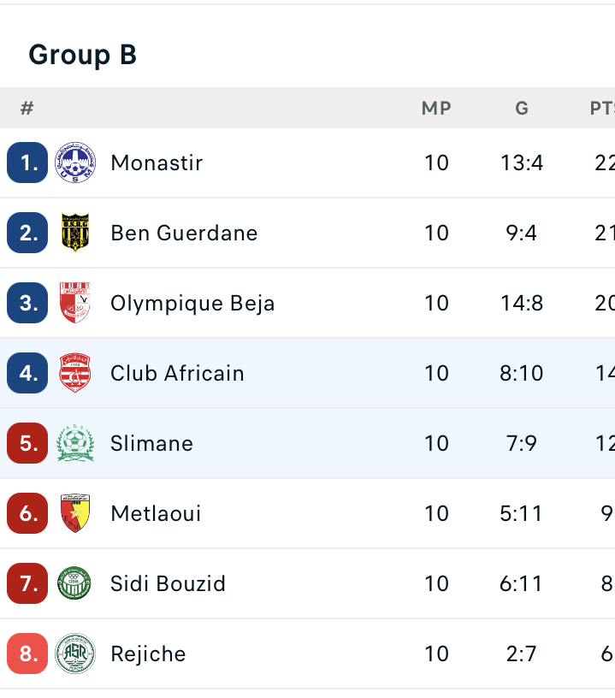615x698 pixels.
Task: Select Olympique Beja team name
Action: [192, 304]
